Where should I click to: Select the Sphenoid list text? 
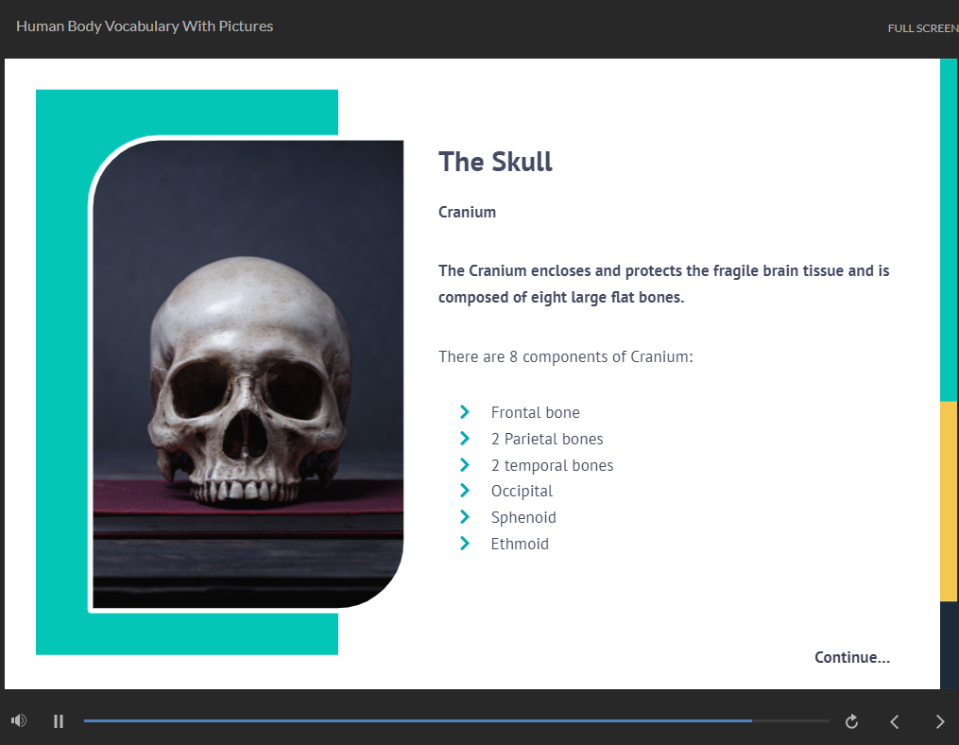pyautogui.click(x=523, y=517)
